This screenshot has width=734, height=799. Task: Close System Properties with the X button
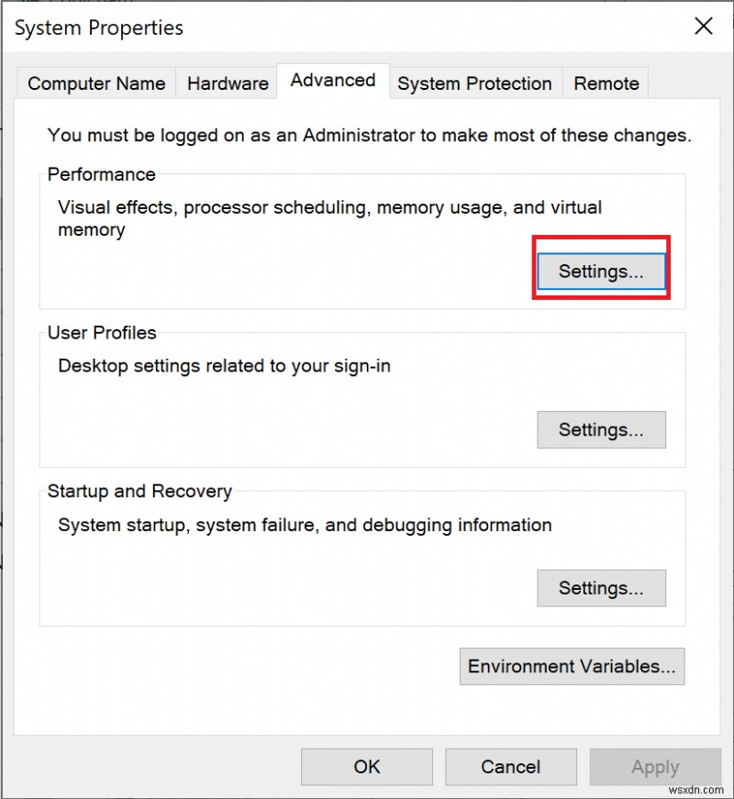click(703, 27)
